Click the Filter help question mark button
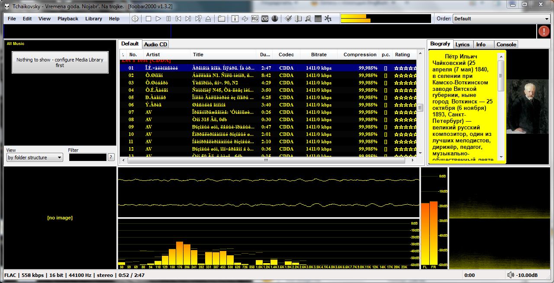554x283 pixels. click(x=111, y=158)
